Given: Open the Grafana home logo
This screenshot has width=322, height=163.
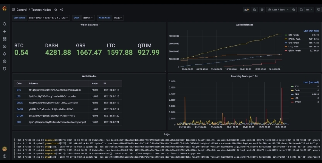Looking at the screenshot, I should pos(4,9).
